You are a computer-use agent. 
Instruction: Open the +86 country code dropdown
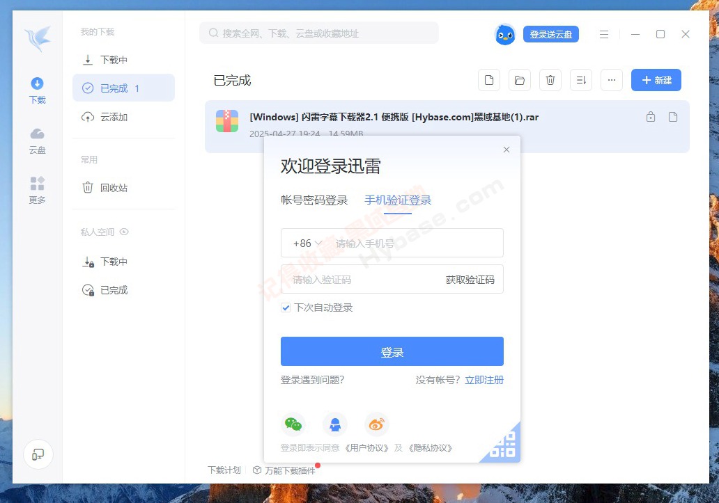(307, 243)
